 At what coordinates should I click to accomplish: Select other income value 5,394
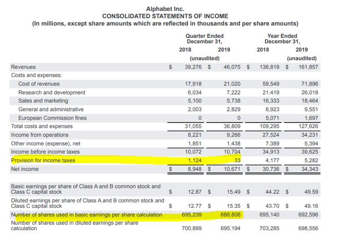(x=311, y=144)
